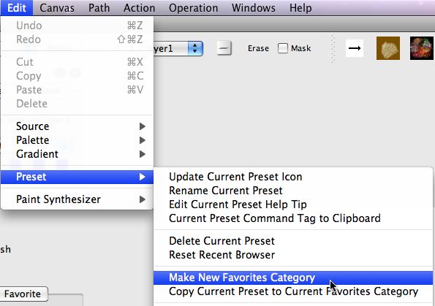Expand the Source submenu

pyautogui.click(x=77, y=126)
